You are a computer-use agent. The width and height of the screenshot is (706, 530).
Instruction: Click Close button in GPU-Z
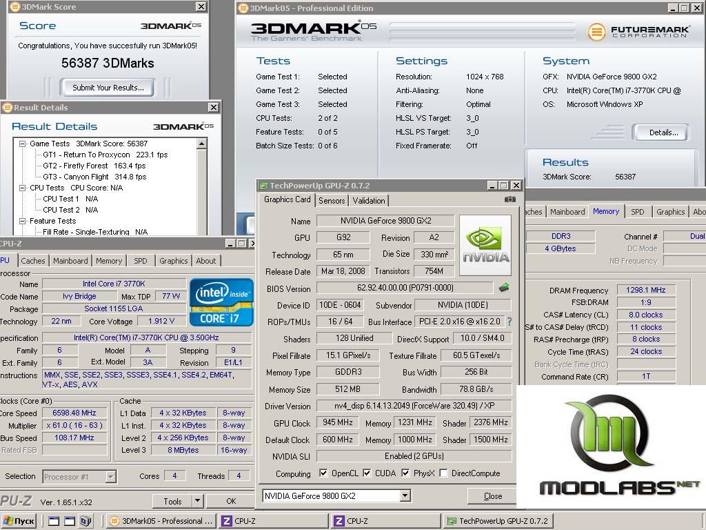tap(492, 495)
